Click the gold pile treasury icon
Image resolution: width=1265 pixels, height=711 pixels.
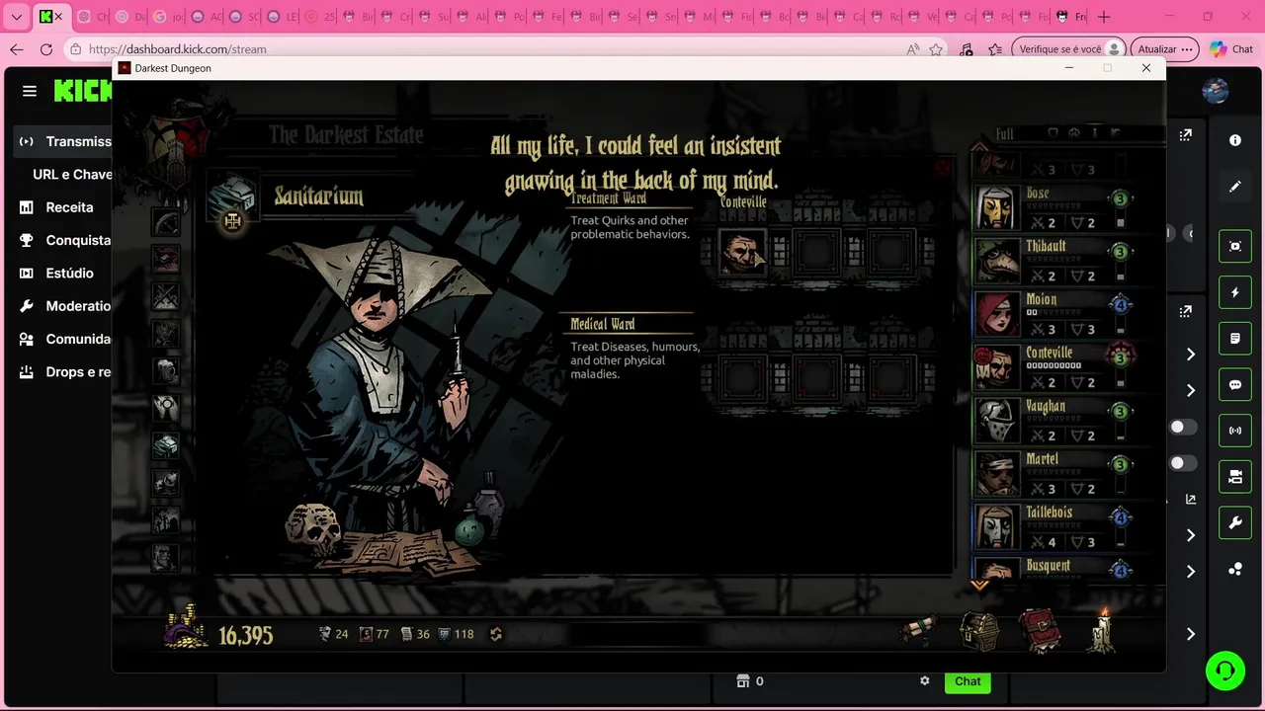pyautogui.click(x=186, y=628)
